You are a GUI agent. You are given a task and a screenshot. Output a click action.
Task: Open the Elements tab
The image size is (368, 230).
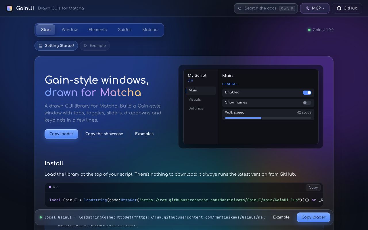(97, 30)
